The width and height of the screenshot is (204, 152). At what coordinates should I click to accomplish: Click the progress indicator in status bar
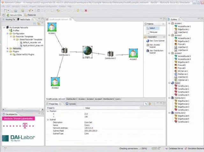click(154, 149)
